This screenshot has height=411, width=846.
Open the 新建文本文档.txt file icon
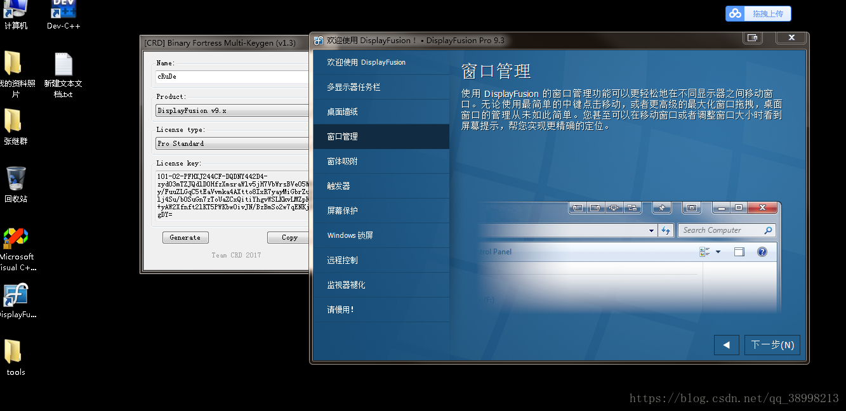click(63, 74)
